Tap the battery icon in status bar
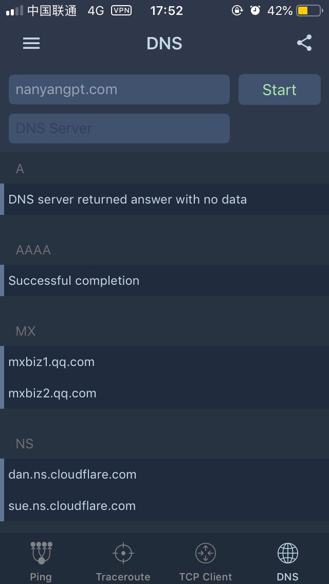Screen dimensions: 329x584 pos(308,10)
